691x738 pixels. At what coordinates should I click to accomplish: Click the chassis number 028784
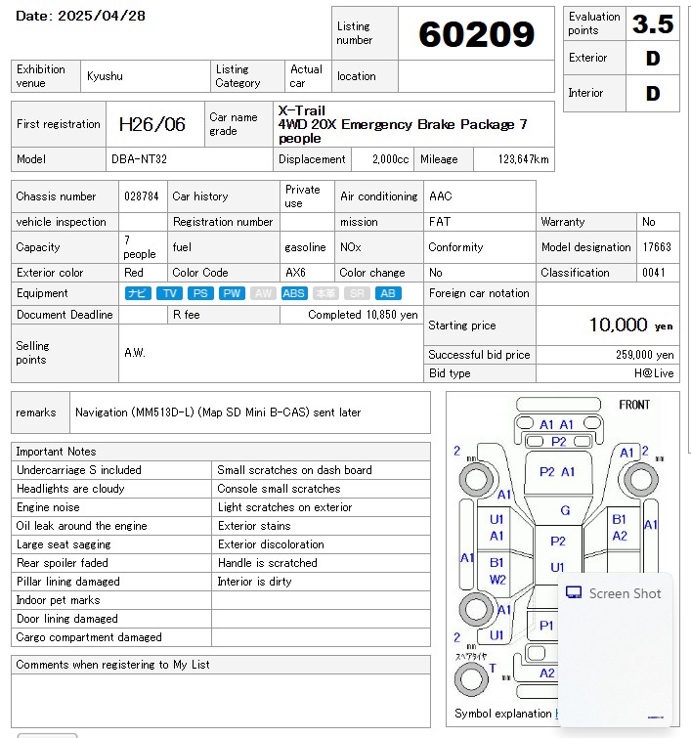click(x=141, y=196)
